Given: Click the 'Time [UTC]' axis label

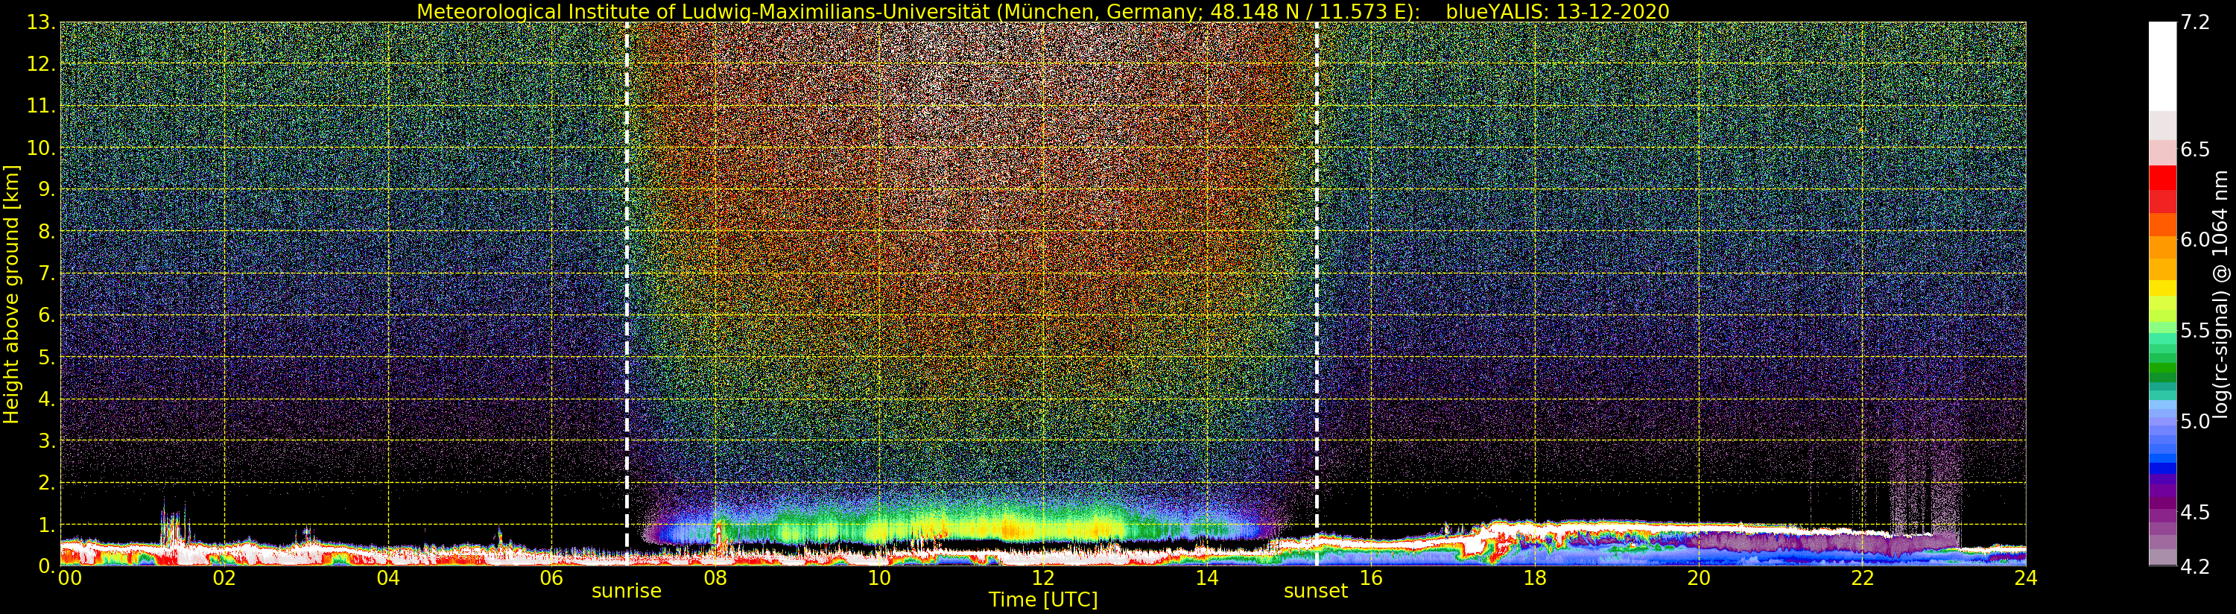Looking at the screenshot, I should tap(1042, 599).
